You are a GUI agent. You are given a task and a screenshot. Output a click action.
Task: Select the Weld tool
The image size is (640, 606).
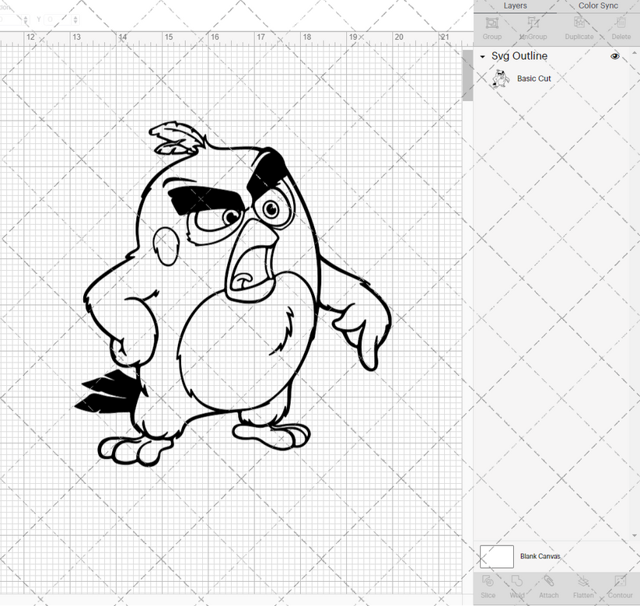pyautogui.click(x=517, y=587)
